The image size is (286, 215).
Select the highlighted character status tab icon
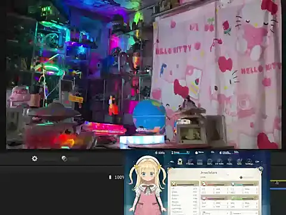pos(180,161)
